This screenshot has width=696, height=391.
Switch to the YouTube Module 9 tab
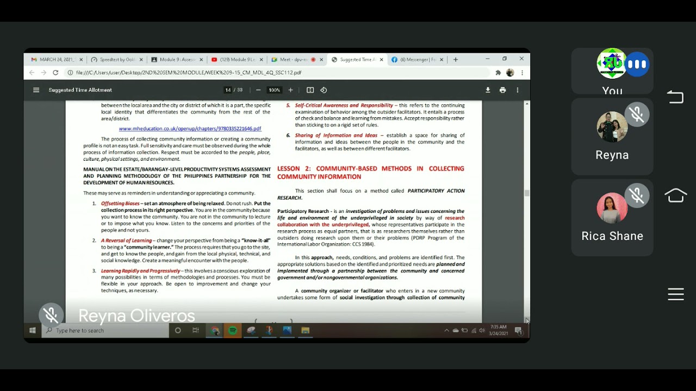237,60
